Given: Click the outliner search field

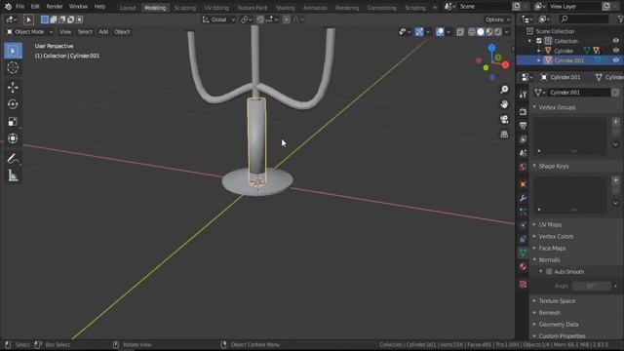Looking at the screenshot, I should coord(583,19).
